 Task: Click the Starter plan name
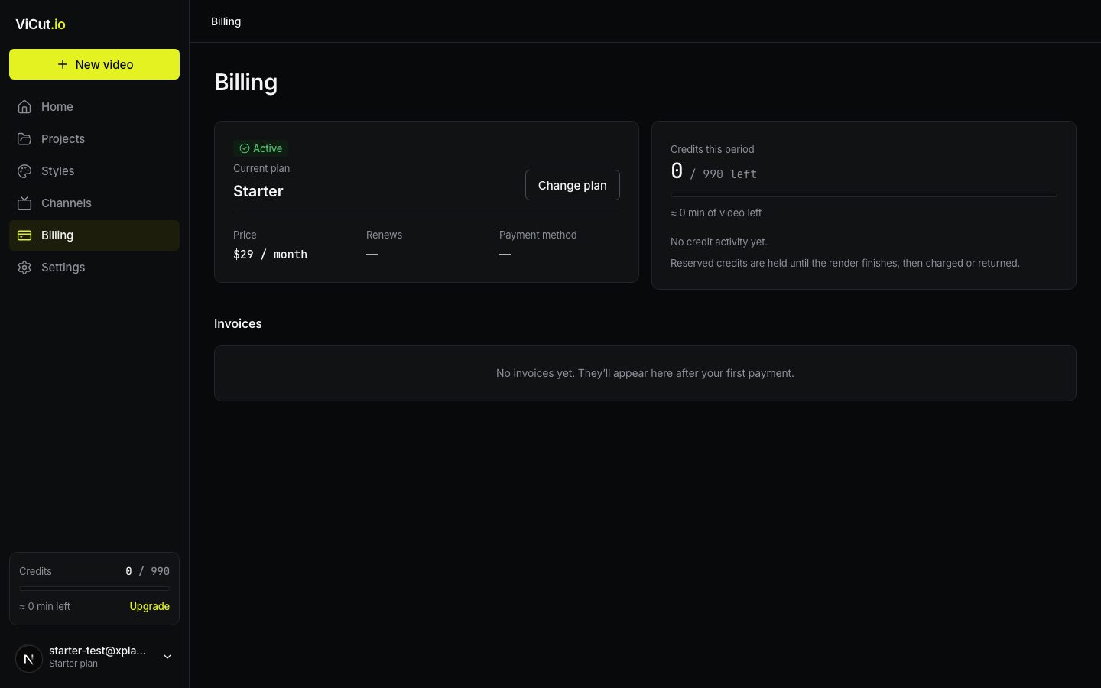(258, 191)
